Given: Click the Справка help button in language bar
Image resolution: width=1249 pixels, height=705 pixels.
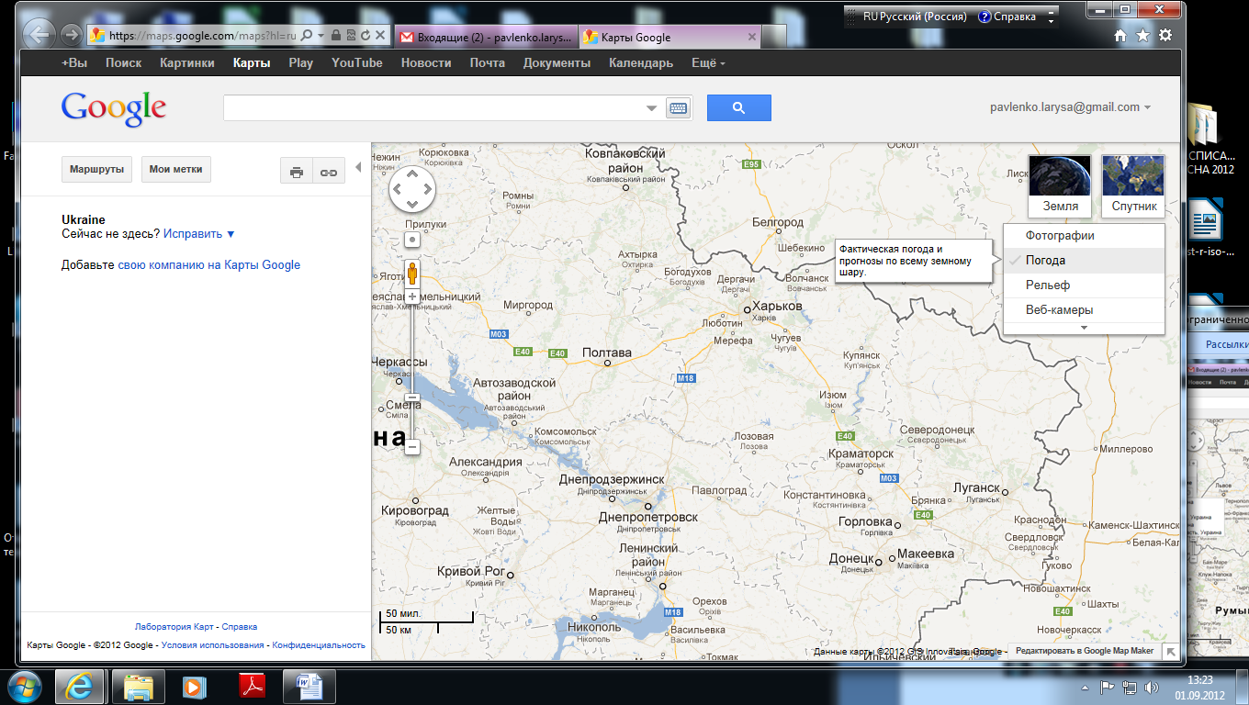Looking at the screenshot, I should pos(1007,17).
